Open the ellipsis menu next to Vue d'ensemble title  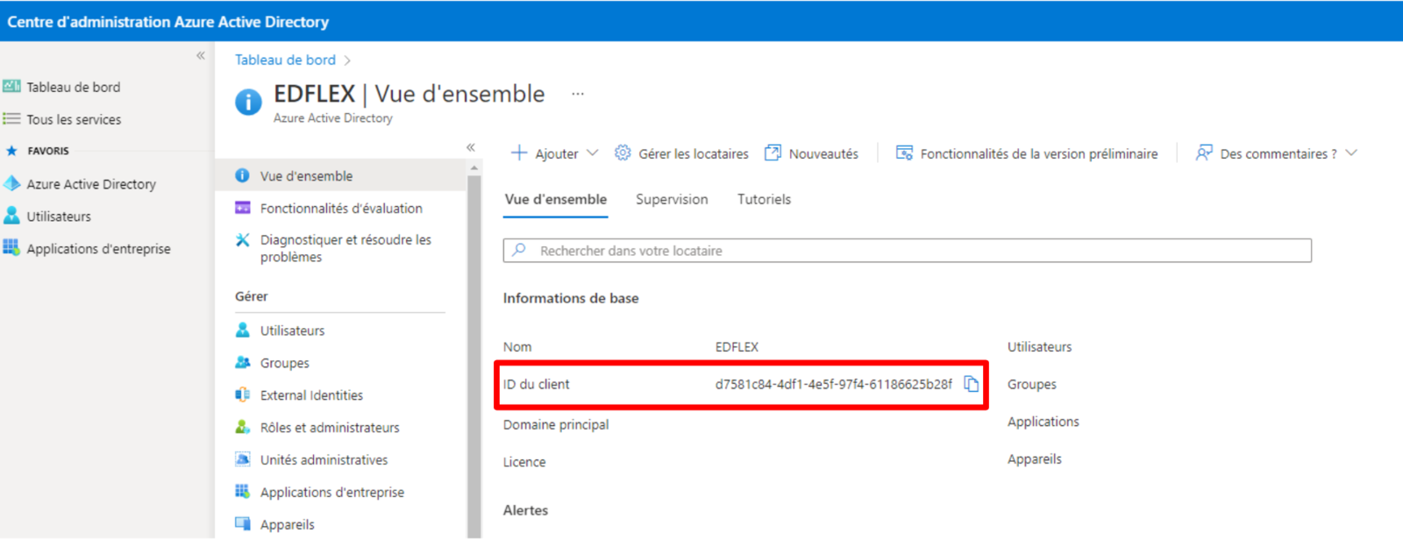coord(578,94)
